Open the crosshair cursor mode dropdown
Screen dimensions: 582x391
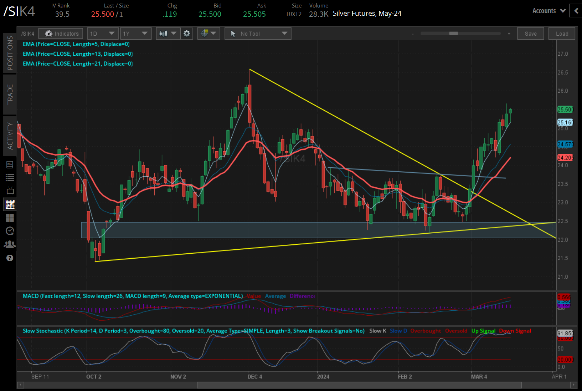pos(208,34)
